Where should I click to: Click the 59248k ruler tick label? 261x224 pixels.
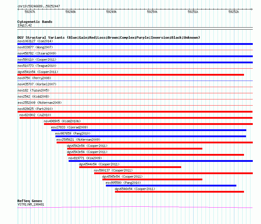71,12
